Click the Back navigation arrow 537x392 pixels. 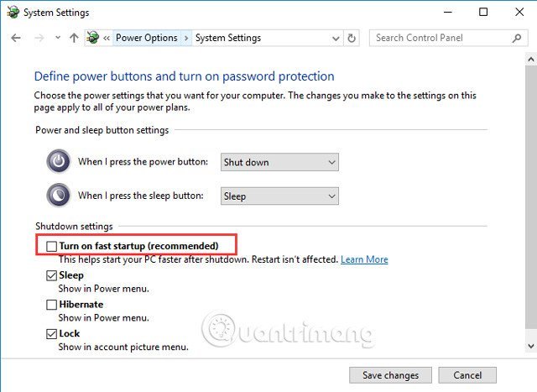(x=16, y=38)
